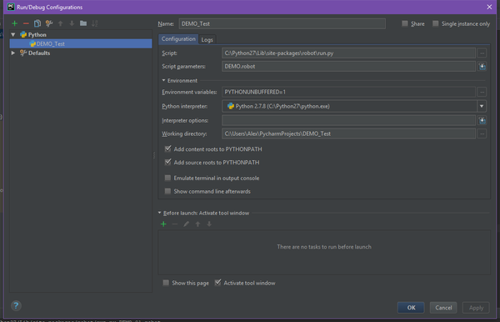Uncheck Activate tool window option
The height and width of the screenshot is (322, 500).
click(217, 283)
